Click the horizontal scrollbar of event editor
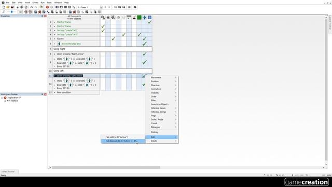This screenshot has width=332, height=187. (106, 167)
